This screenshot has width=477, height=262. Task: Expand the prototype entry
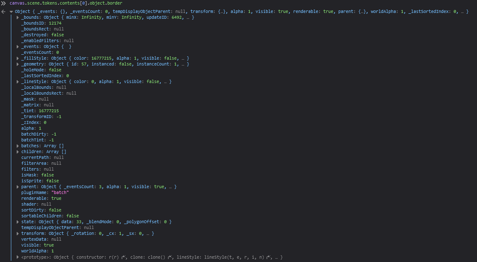click(x=17, y=257)
